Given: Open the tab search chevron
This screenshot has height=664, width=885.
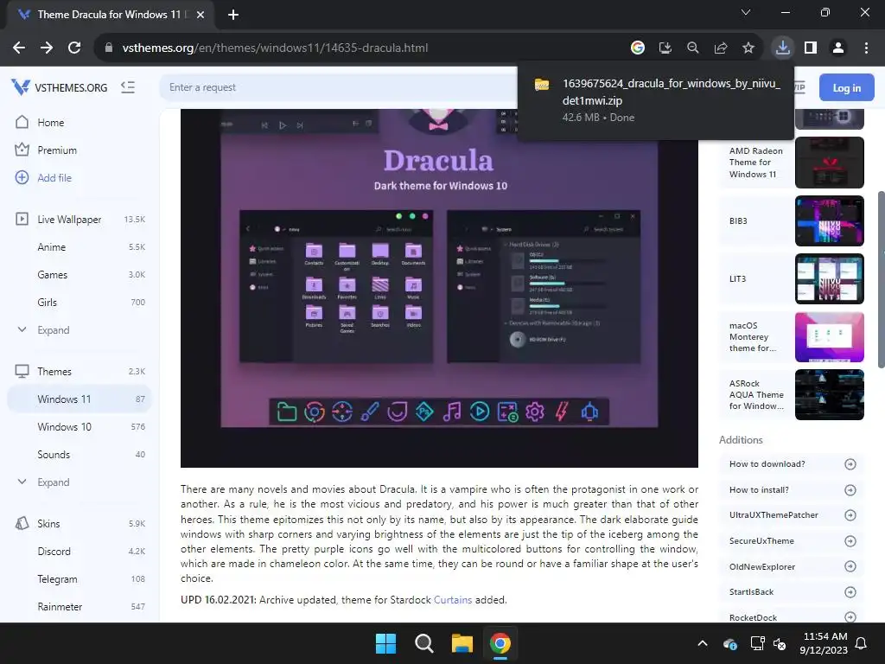Looking at the screenshot, I should [746, 12].
